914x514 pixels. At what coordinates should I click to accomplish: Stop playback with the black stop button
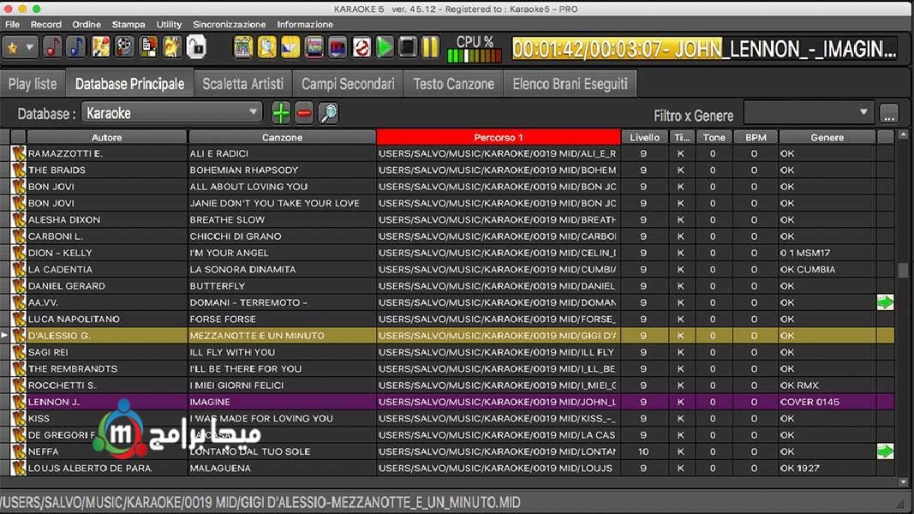pos(408,47)
